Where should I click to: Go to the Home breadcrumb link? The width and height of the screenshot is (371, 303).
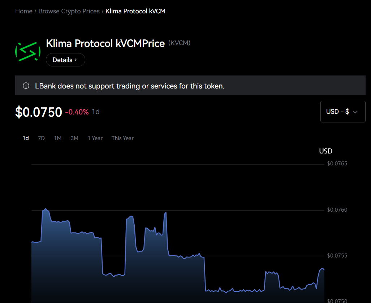23,11
